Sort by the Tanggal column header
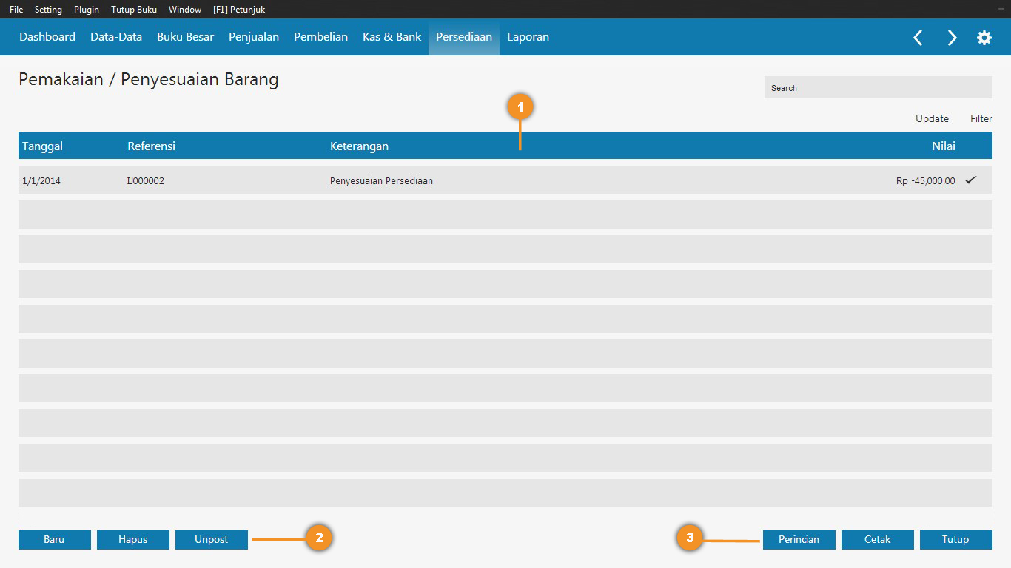This screenshot has width=1011, height=568. [x=42, y=146]
